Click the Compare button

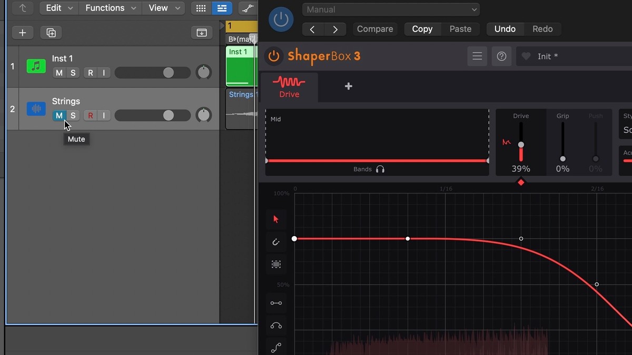(x=374, y=29)
